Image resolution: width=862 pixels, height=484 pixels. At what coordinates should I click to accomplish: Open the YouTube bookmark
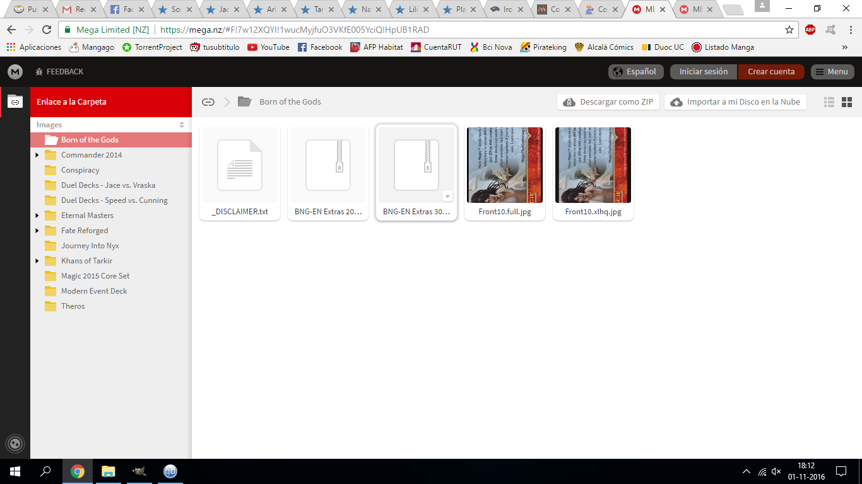pyautogui.click(x=268, y=47)
